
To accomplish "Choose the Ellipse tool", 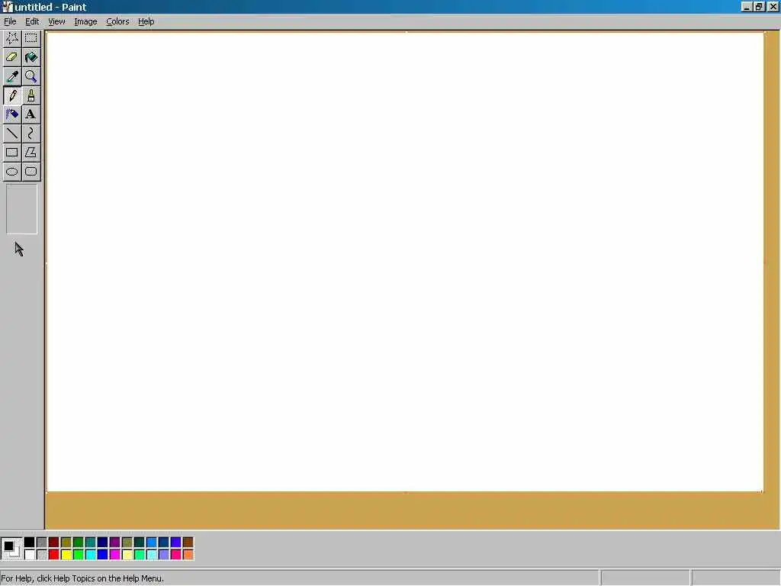I will tap(12, 172).
